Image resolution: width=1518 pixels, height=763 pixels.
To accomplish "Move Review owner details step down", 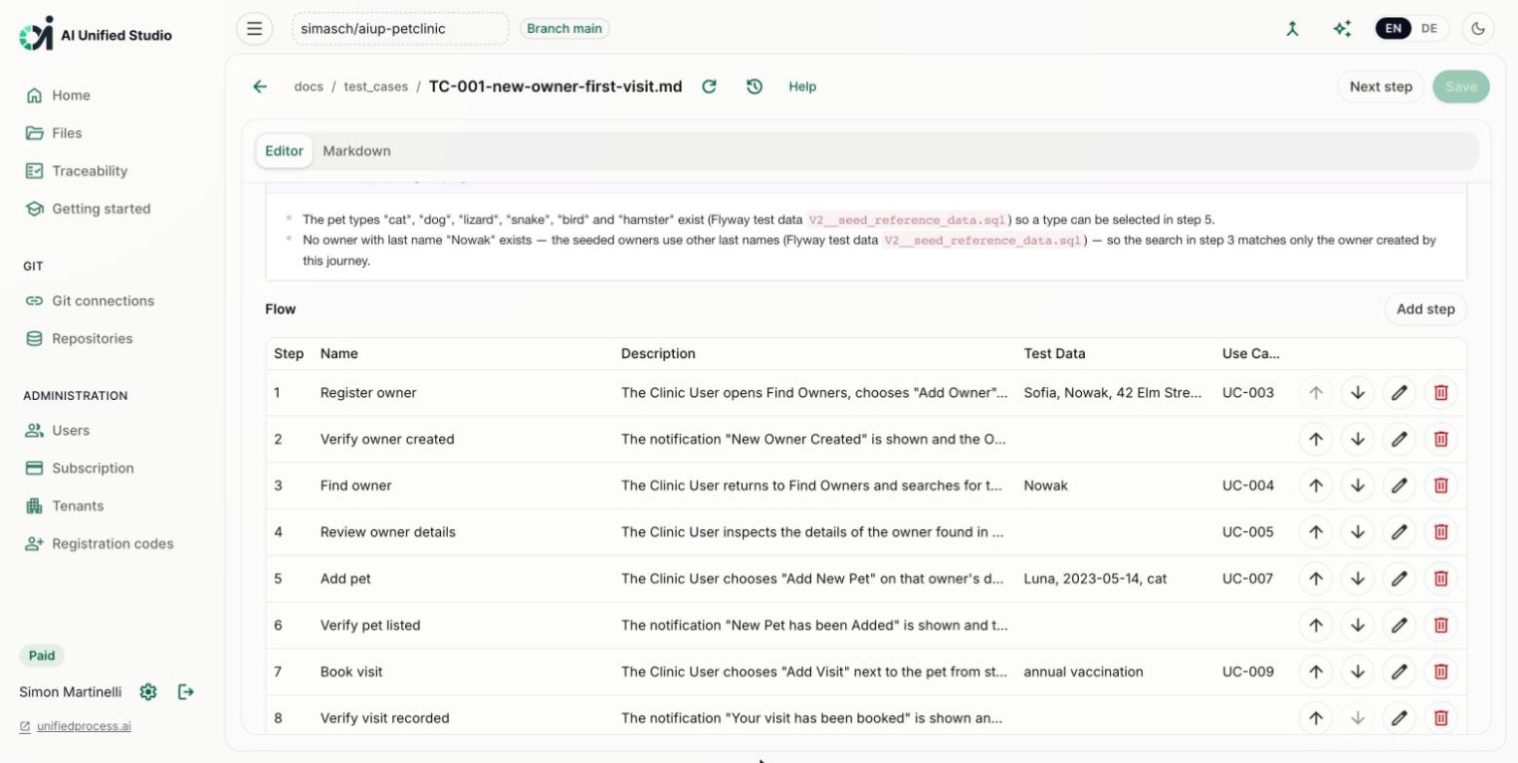I will tap(1358, 533).
